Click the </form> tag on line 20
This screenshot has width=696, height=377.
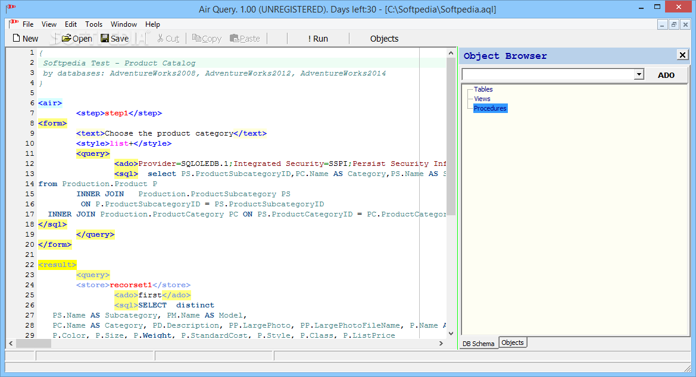[x=55, y=245]
